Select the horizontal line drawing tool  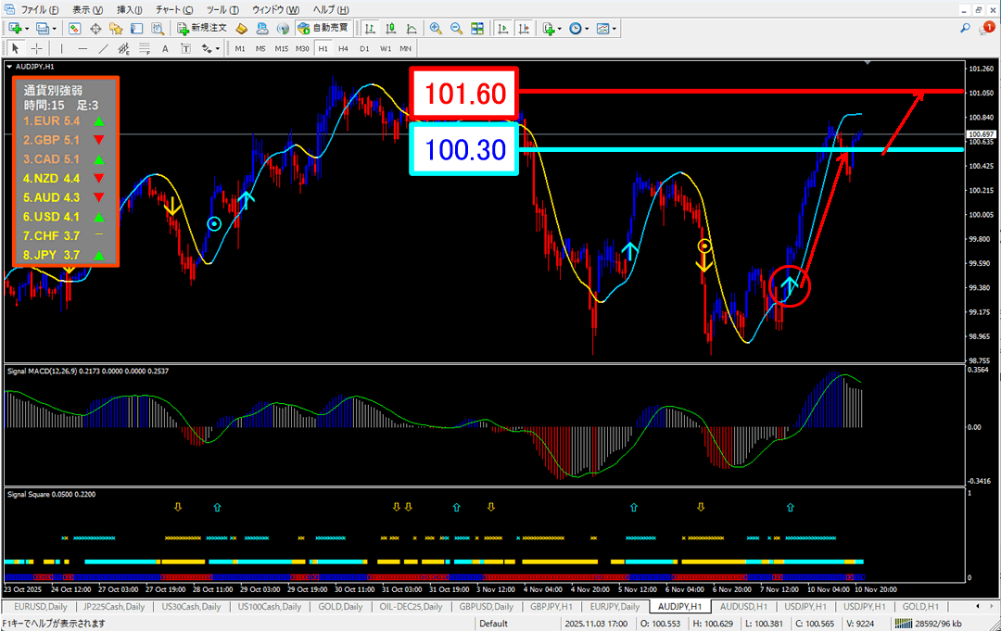point(82,48)
